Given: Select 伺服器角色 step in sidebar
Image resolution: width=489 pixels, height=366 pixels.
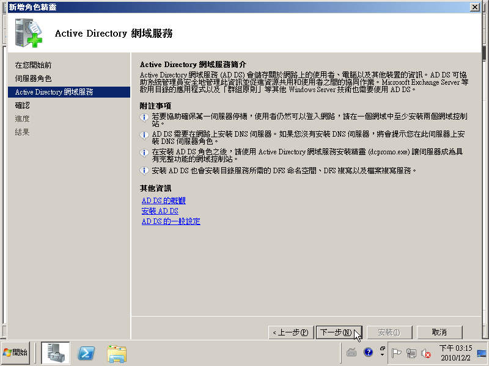Looking at the screenshot, I should pos(34,79).
